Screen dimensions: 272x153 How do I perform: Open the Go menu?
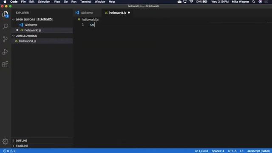(66, 2)
